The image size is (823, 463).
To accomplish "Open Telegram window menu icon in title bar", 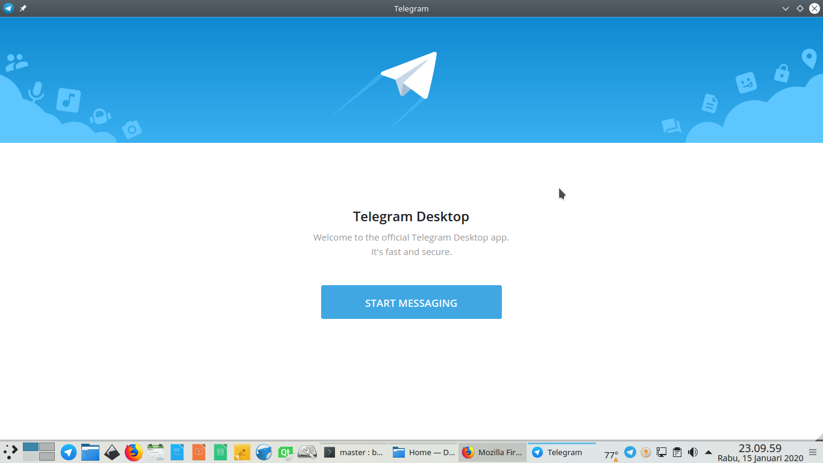I will [8, 8].
